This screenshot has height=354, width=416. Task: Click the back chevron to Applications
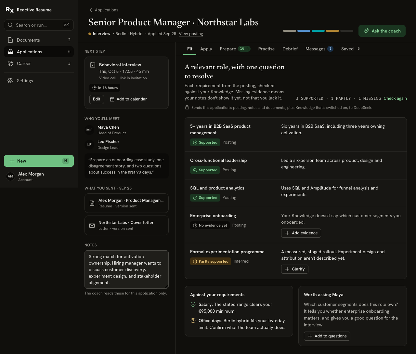[x=91, y=10]
